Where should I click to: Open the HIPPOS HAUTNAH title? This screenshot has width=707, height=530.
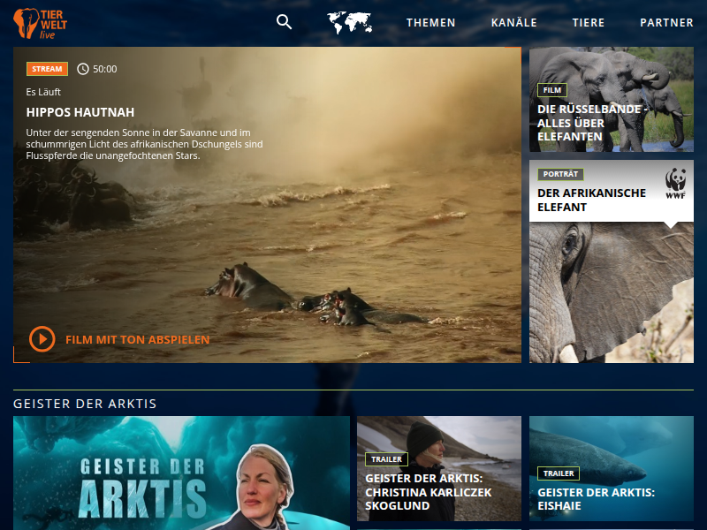(x=80, y=112)
